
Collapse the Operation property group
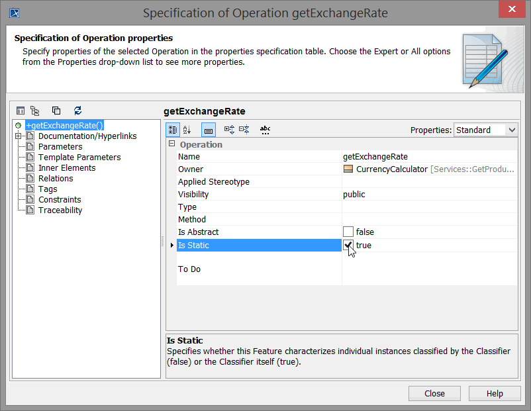[x=171, y=144]
